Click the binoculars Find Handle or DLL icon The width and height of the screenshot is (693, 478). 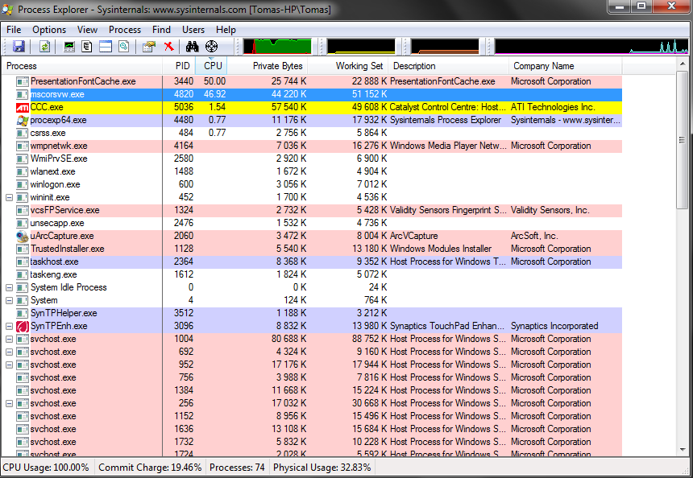point(193,47)
